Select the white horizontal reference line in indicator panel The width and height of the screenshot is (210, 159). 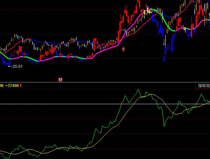tap(65, 104)
